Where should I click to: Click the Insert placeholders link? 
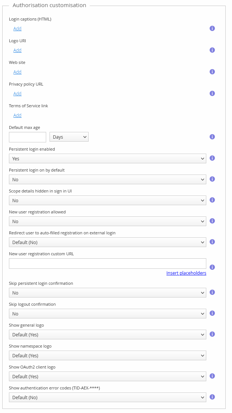click(x=186, y=273)
